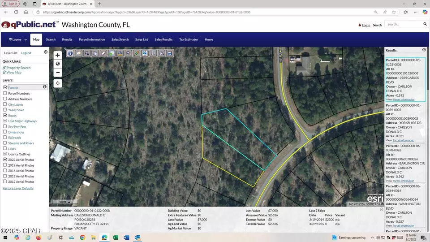Viewport: 430px width, 242px height.
Task: Open the Sales Search menu item
Action: point(120,39)
